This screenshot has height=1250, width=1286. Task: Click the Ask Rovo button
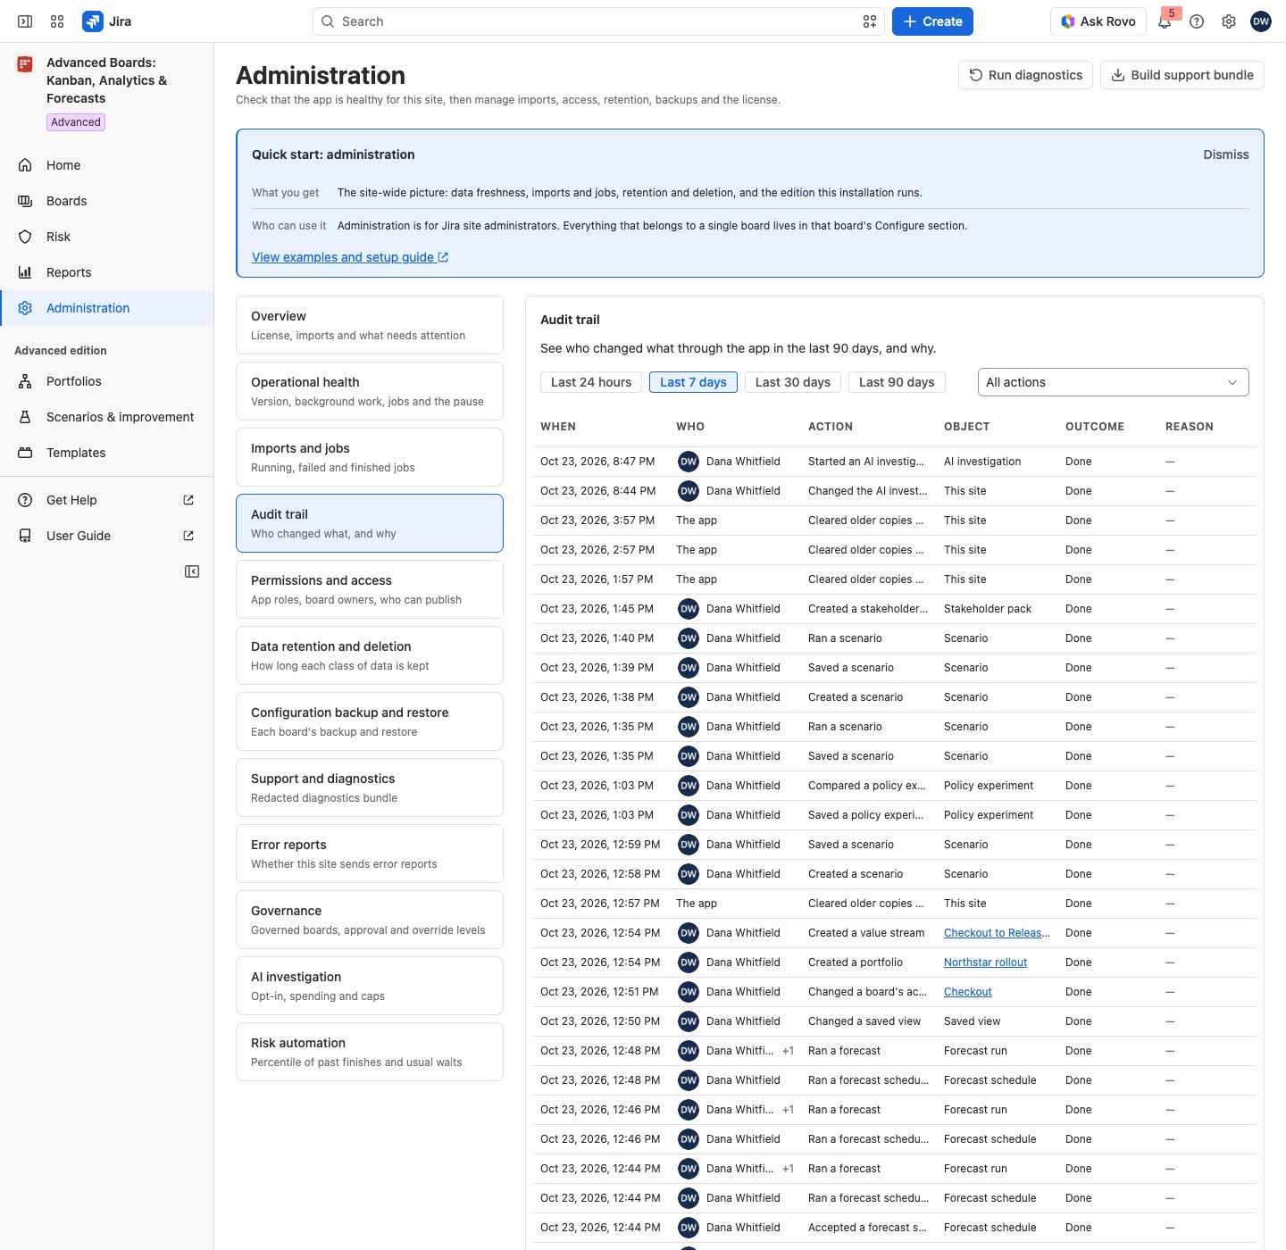click(1098, 21)
